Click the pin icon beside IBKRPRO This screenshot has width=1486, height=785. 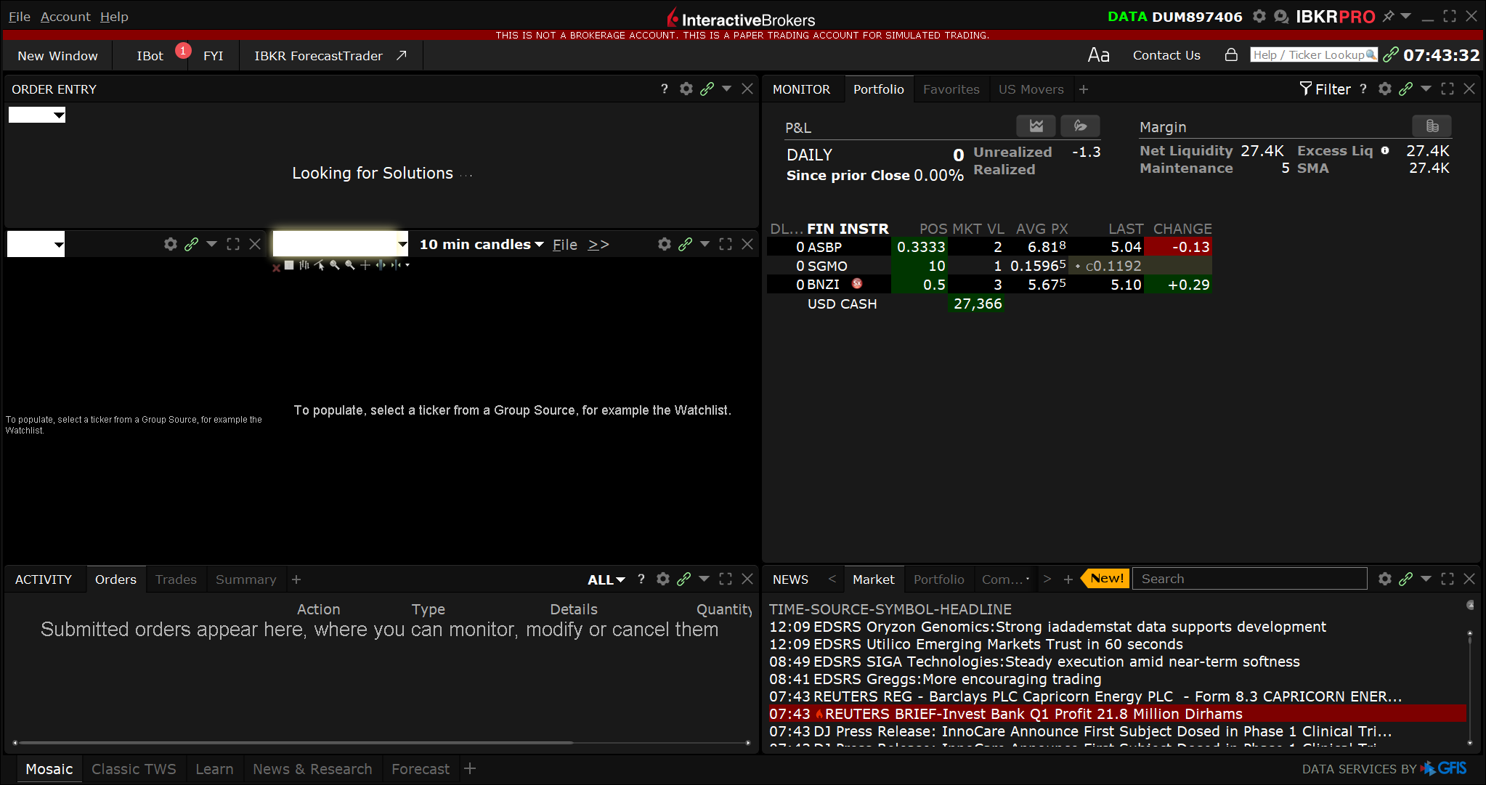pos(1388,16)
